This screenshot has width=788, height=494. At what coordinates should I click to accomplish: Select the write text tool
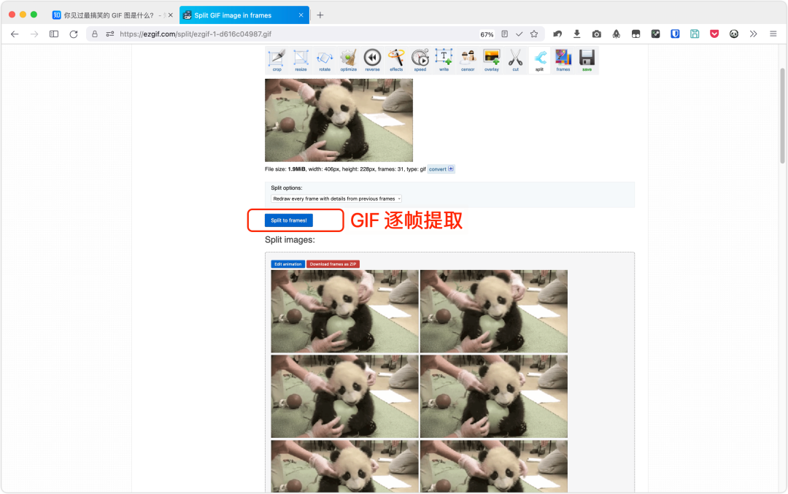click(x=444, y=61)
